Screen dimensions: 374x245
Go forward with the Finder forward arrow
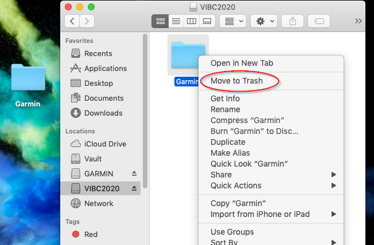87,21
